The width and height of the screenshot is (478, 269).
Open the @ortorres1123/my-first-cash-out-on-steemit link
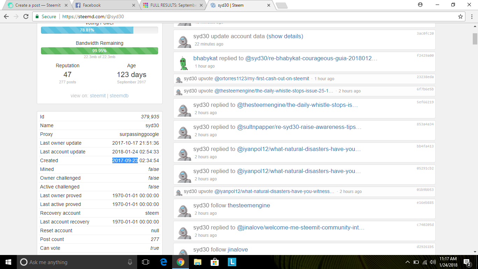(262, 78)
